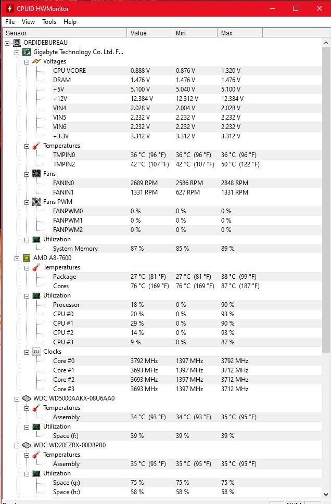Collapse the AMD A8-7600 node
Image resolution: width=331 pixels, height=504 pixels.
click(17, 258)
